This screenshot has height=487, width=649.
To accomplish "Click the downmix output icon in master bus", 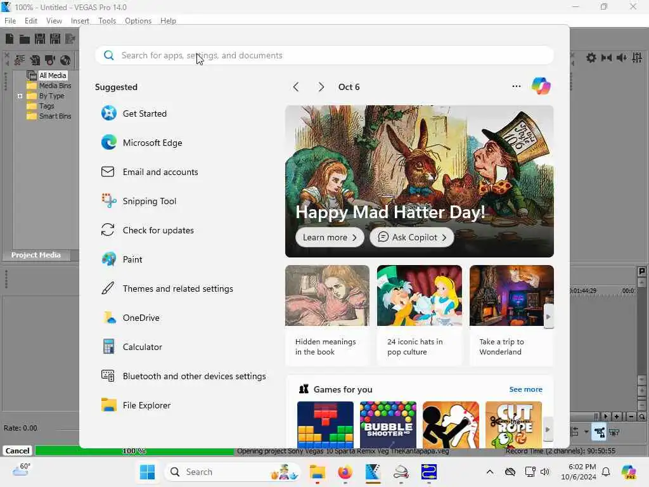I will point(607,58).
